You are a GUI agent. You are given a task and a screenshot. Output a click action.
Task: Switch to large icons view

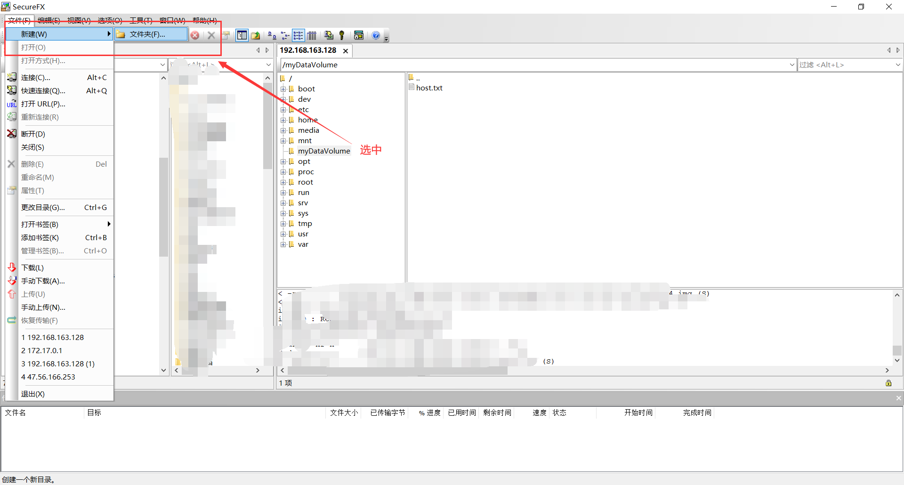(x=272, y=35)
